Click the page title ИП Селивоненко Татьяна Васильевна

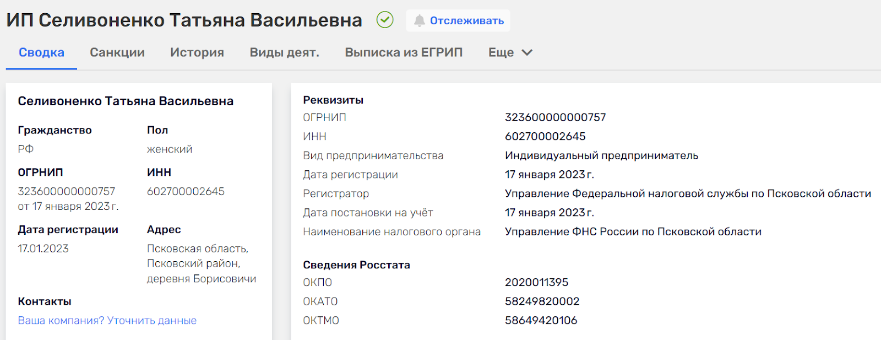[x=184, y=20]
